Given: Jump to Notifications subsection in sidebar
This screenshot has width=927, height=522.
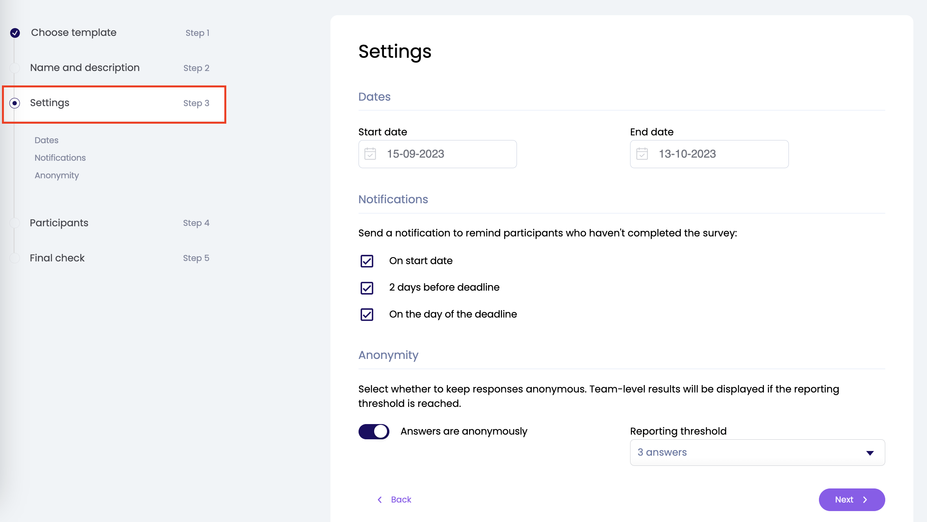Looking at the screenshot, I should [x=60, y=158].
